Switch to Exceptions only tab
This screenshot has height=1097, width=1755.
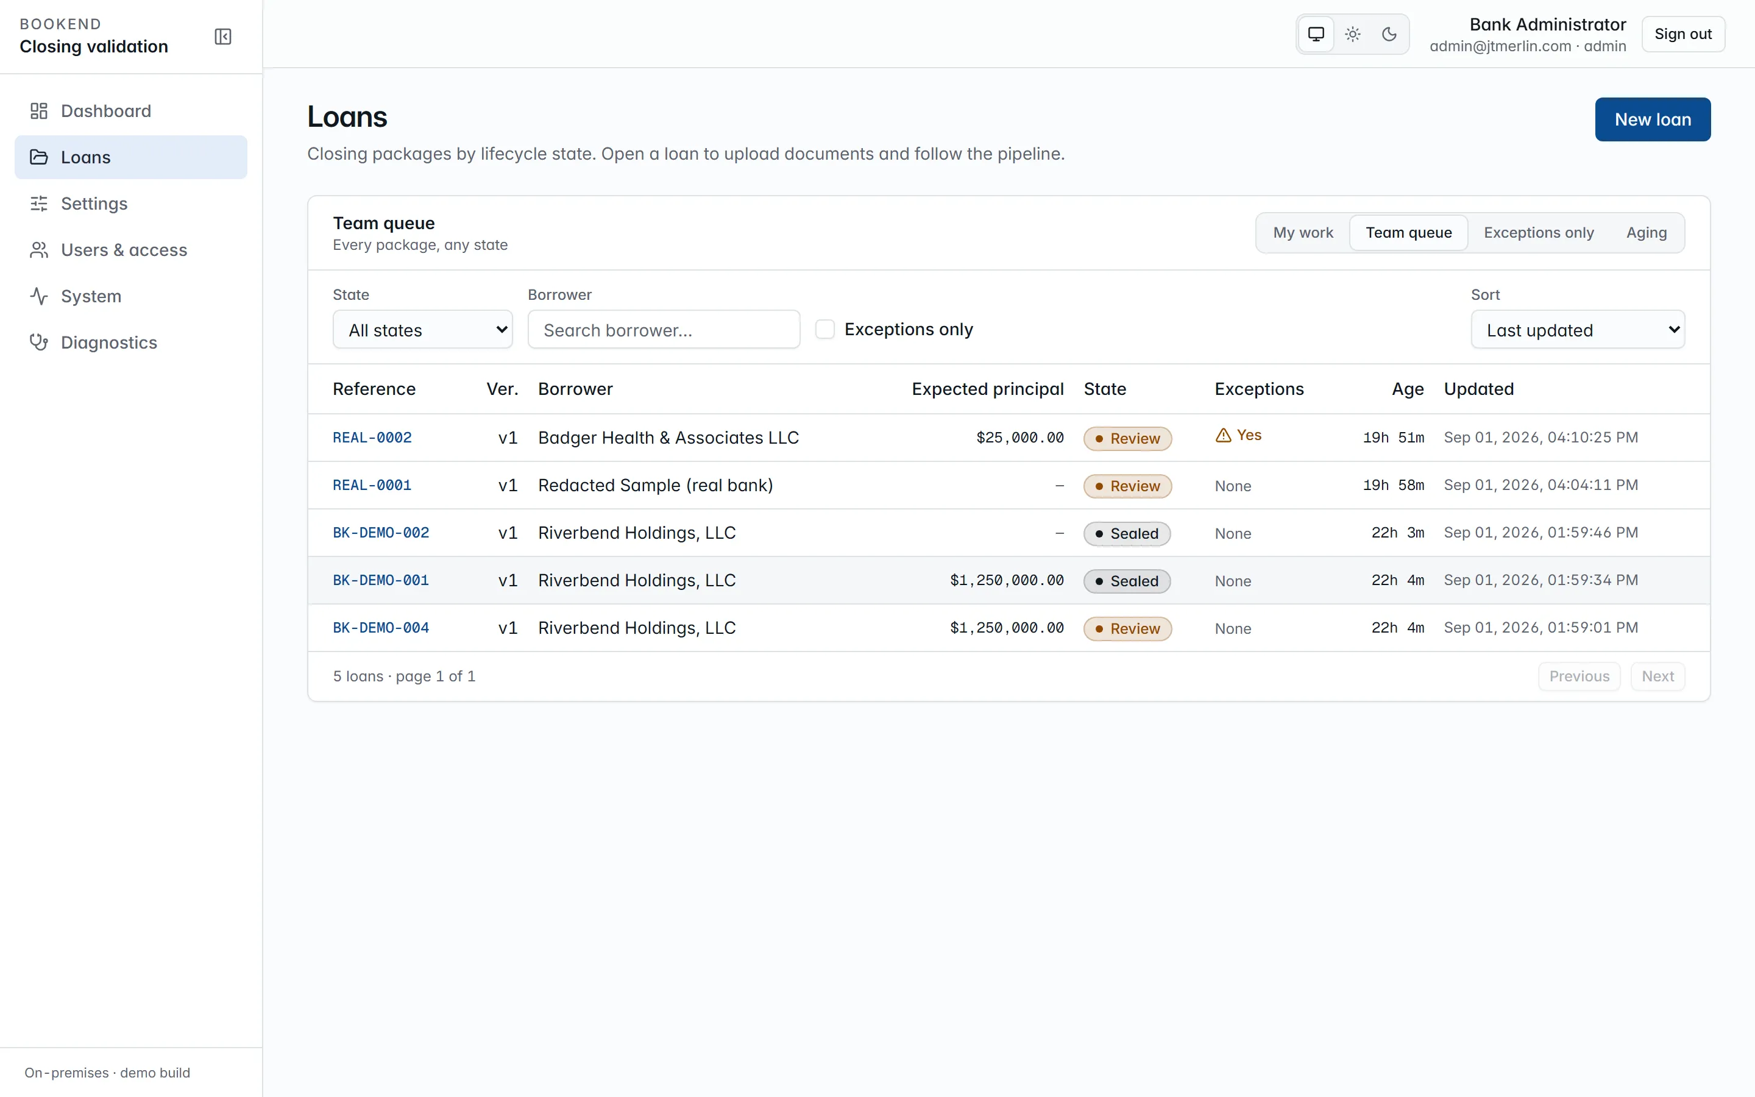[x=1538, y=233]
